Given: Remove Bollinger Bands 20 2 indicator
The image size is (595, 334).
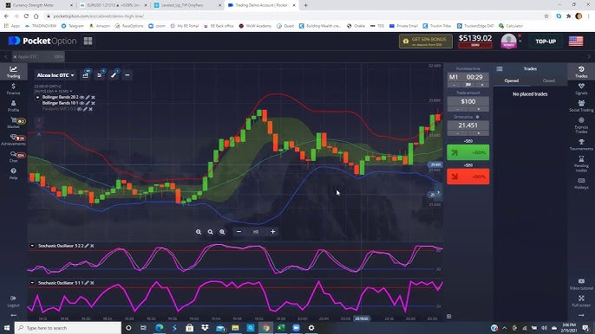Looking at the screenshot, I should tap(93, 97).
